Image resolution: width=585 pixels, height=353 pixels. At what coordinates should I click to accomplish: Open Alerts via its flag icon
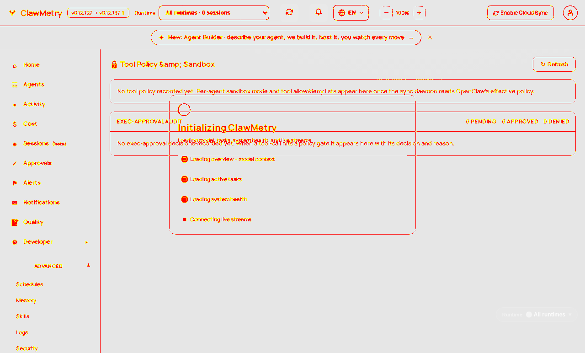point(15,183)
